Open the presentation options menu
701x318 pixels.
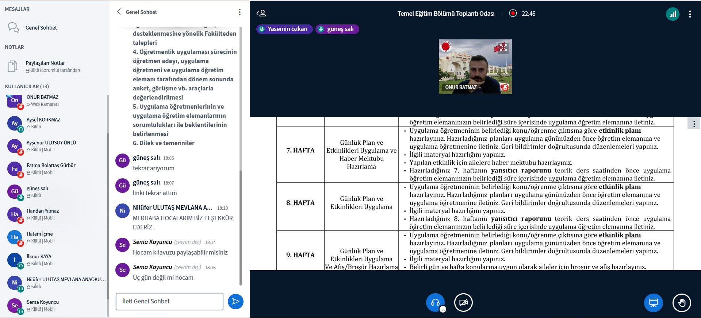tap(694, 124)
